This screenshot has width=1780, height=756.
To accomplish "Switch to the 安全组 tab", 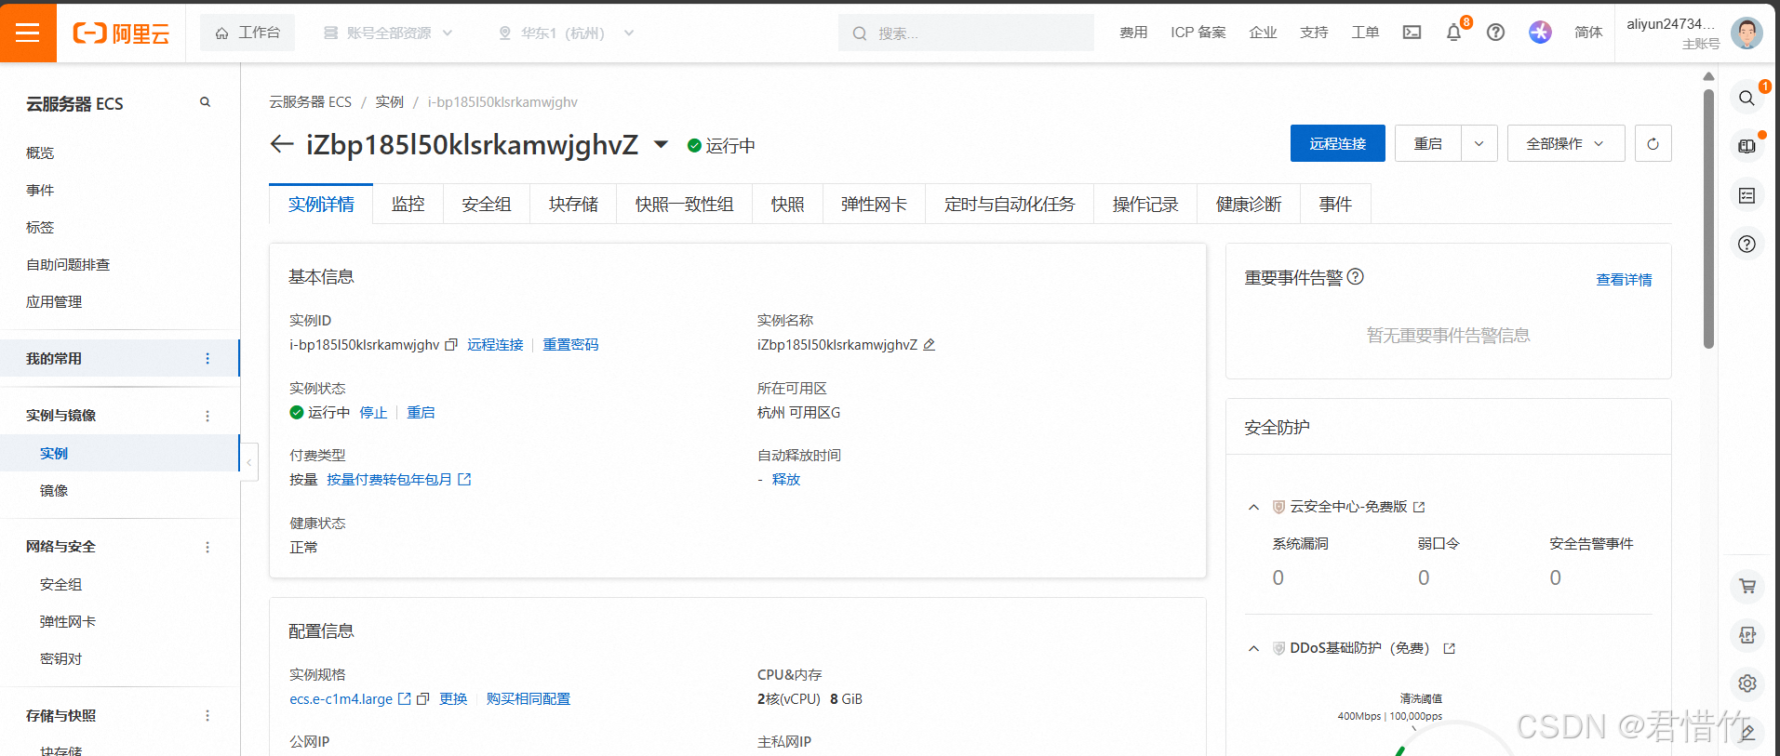I will (486, 204).
